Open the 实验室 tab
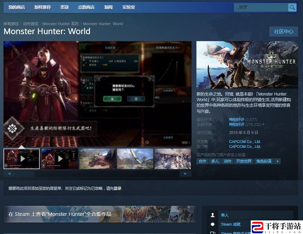Viewport: 303px width, 234px height. [x=129, y=7]
